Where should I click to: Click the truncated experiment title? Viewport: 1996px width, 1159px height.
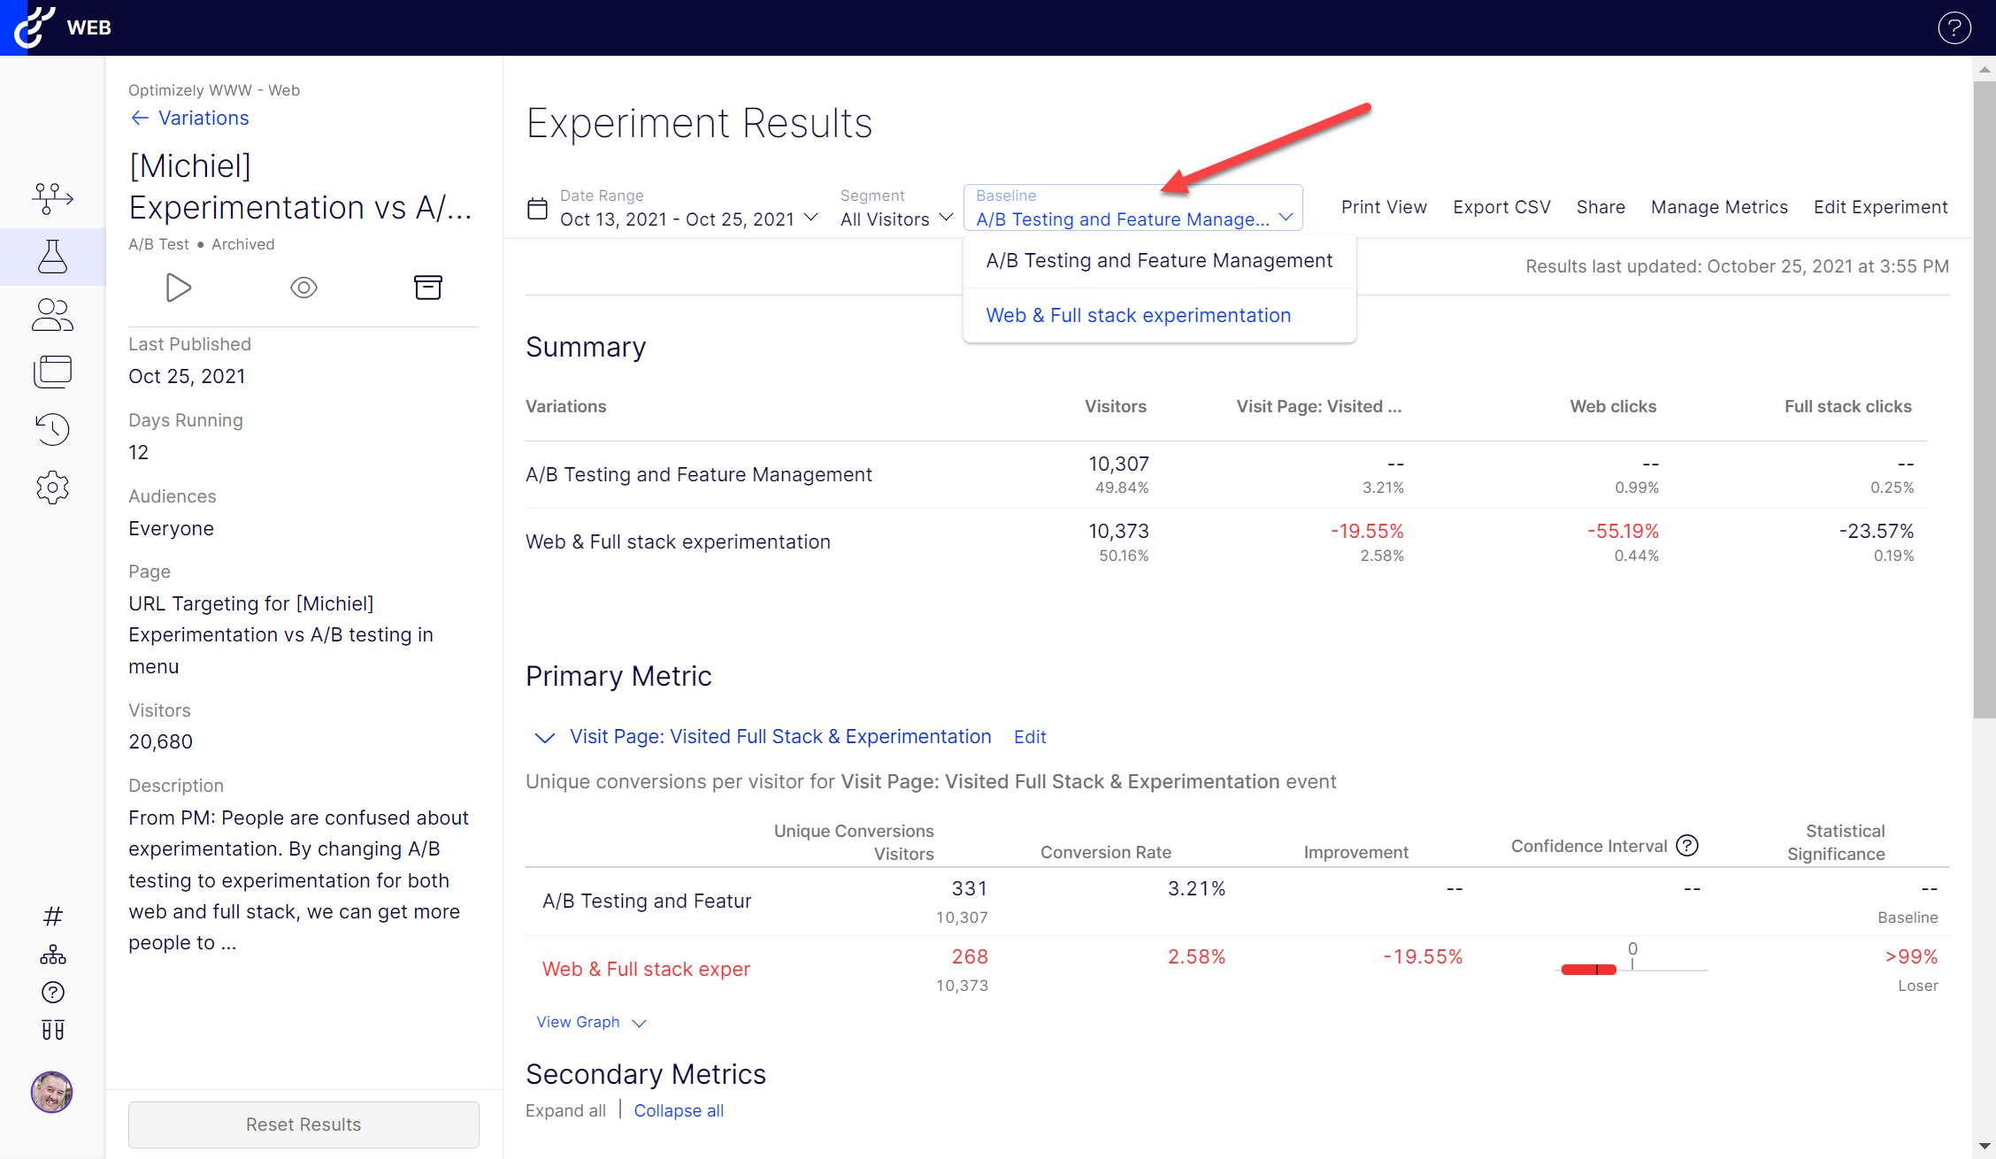301,187
